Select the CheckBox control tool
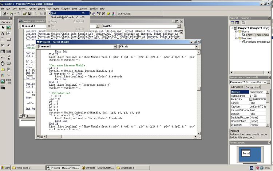Screen dimensions: 273x171 (3, 45)
